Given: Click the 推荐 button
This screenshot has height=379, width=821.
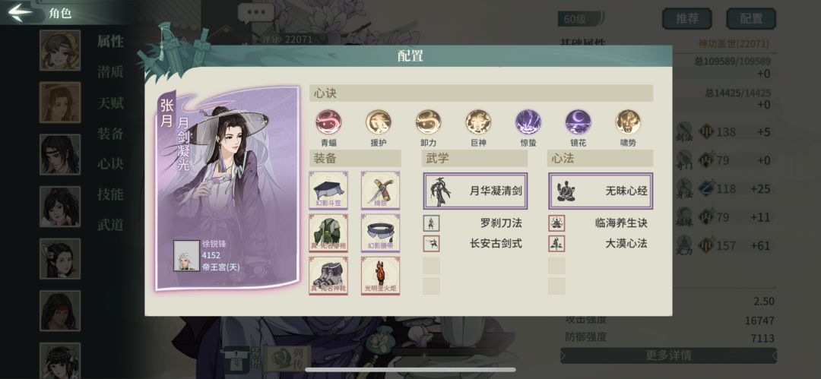Looking at the screenshot, I should tap(687, 19).
